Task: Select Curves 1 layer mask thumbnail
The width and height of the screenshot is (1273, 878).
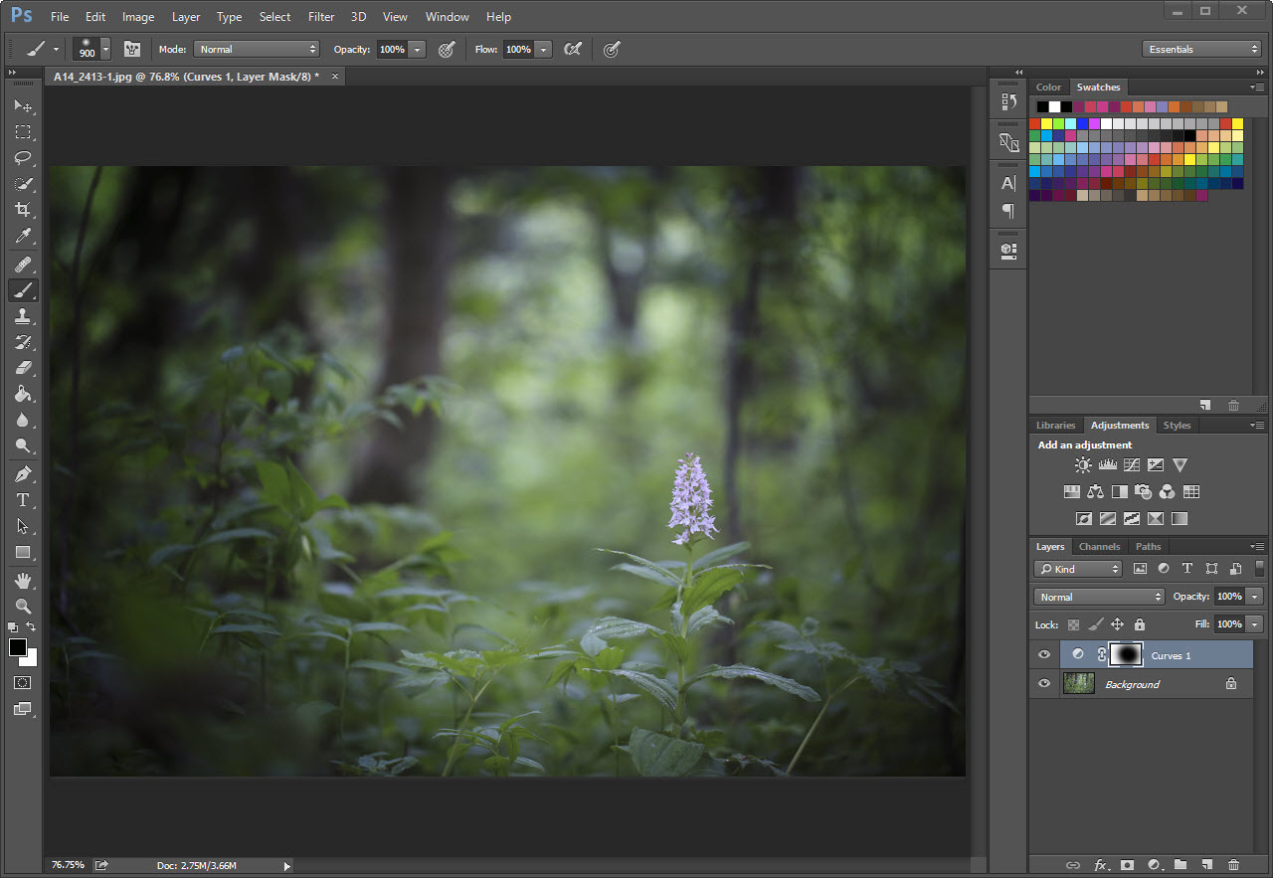Action: click(x=1127, y=655)
